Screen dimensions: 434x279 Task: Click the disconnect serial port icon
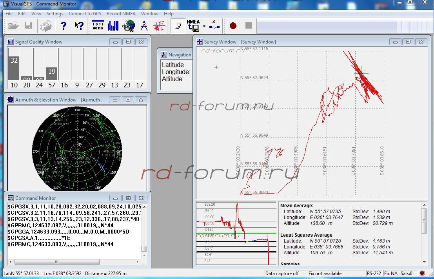[x=214, y=26]
